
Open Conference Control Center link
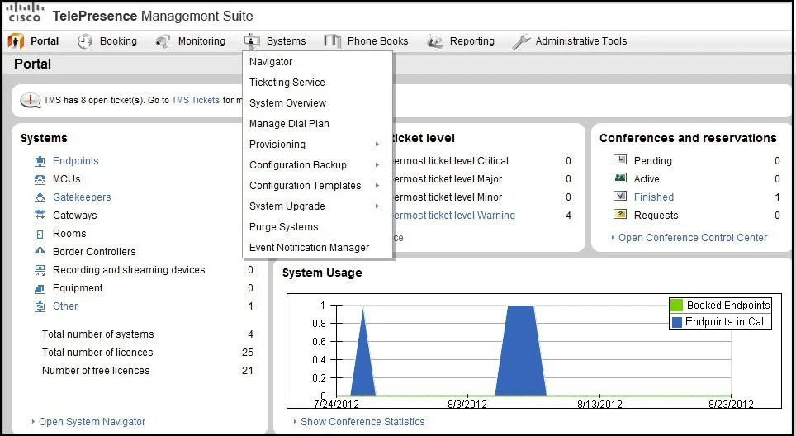[693, 238]
